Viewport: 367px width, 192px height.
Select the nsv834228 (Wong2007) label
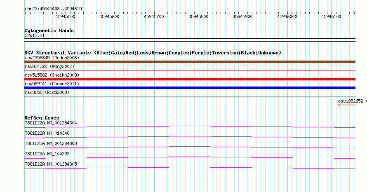coord(49,66)
